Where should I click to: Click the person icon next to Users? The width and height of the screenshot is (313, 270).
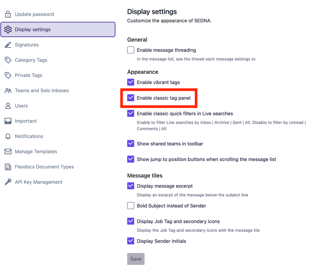[x=8, y=106]
